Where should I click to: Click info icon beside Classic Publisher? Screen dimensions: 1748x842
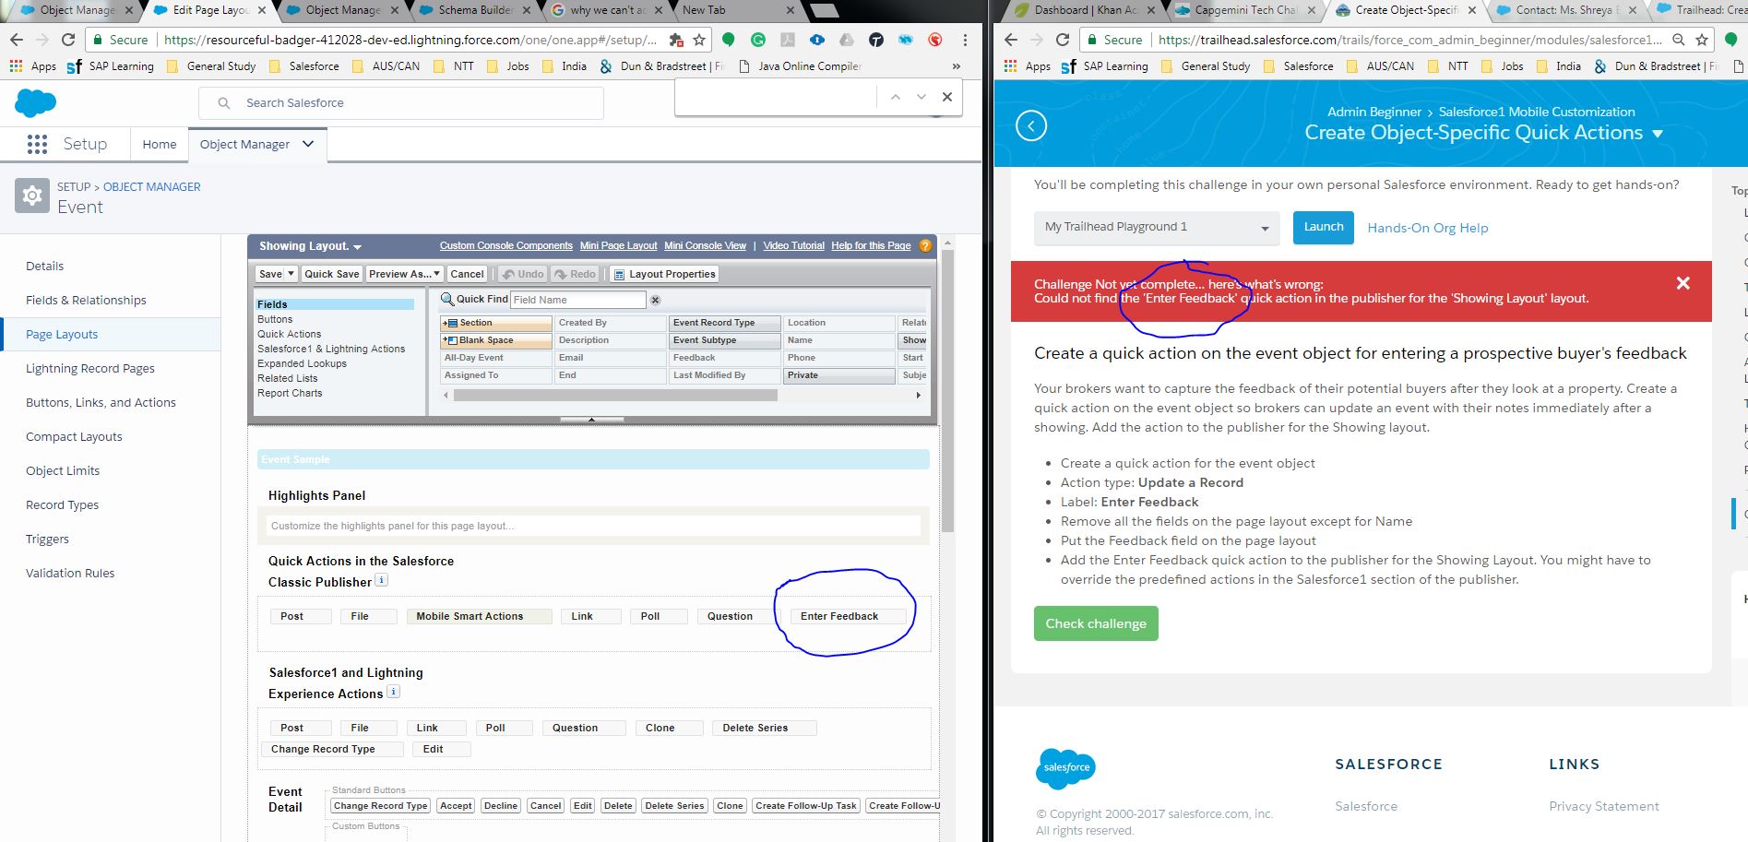click(382, 581)
